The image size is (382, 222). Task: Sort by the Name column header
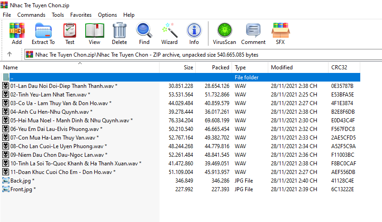(80, 68)
